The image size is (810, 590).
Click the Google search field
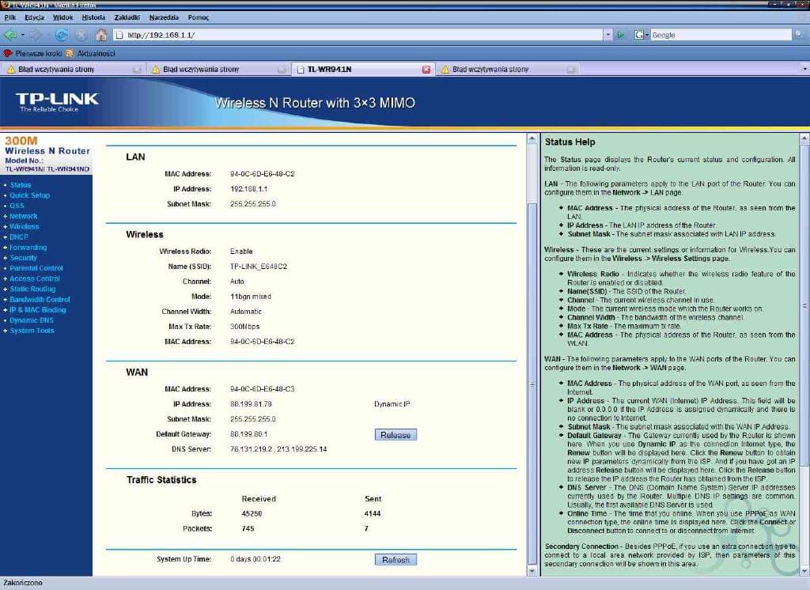click(x=721, y=35)
